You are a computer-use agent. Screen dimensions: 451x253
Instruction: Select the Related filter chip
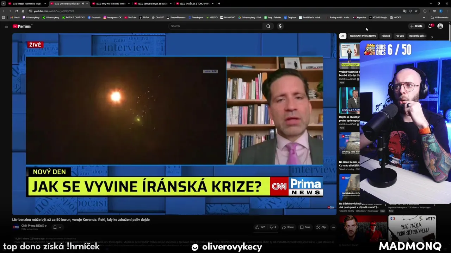pos(386,36)
